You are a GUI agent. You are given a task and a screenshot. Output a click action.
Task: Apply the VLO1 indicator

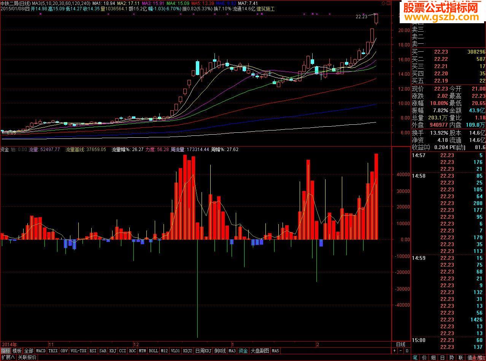[x=175, y=351]
